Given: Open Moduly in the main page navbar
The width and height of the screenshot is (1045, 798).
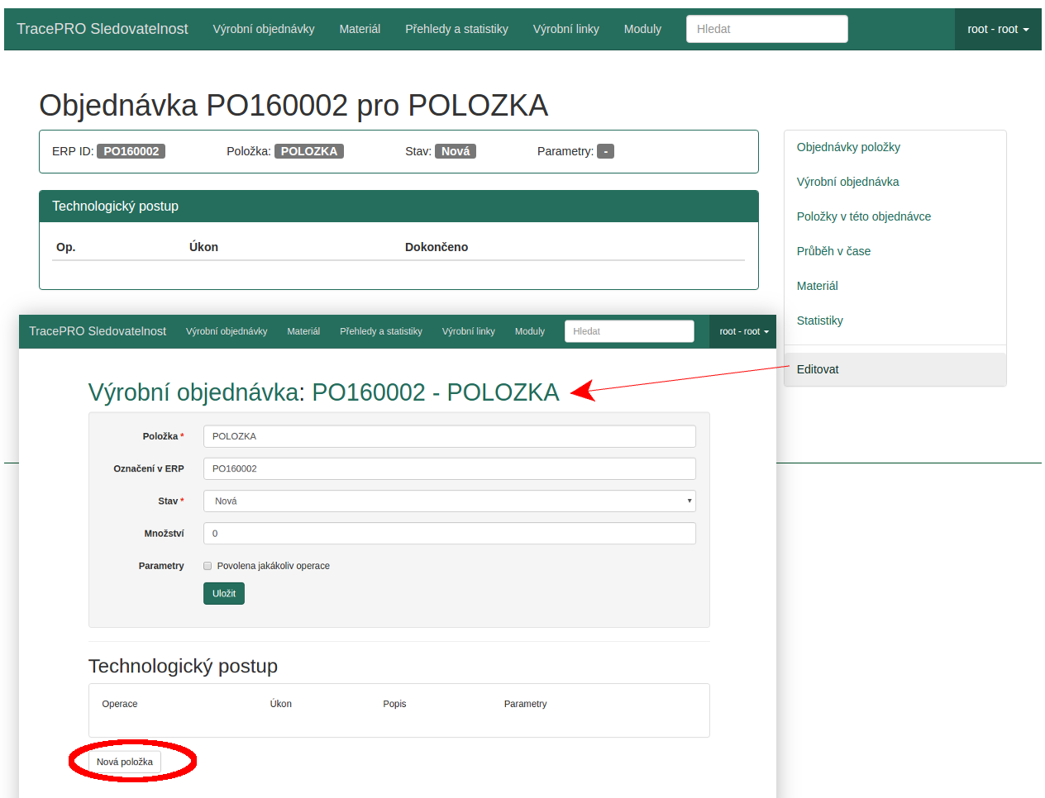Looking at the screenshot, I should [642, 29].
